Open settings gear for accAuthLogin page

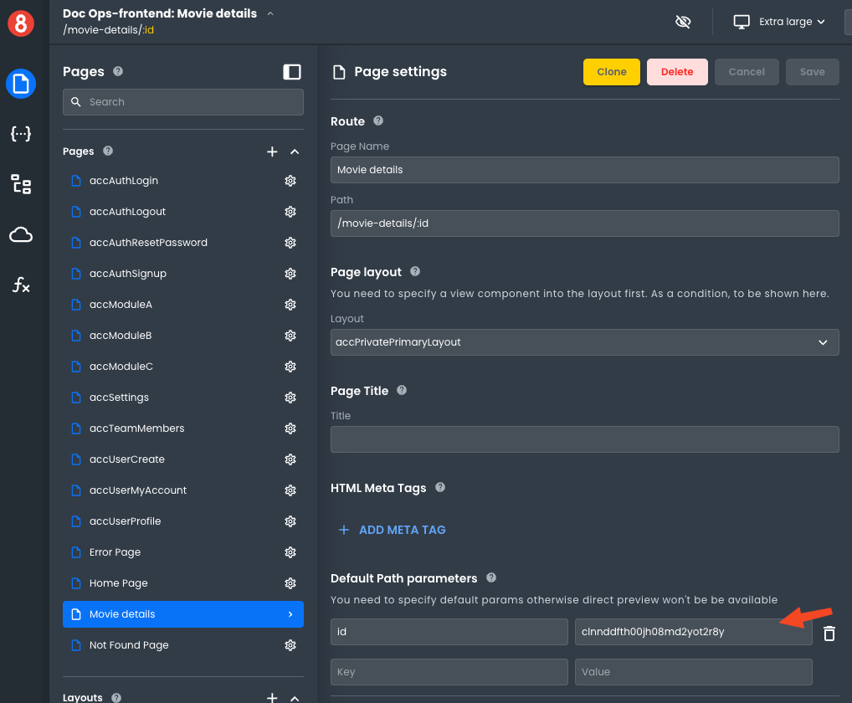tap(290, 181)
